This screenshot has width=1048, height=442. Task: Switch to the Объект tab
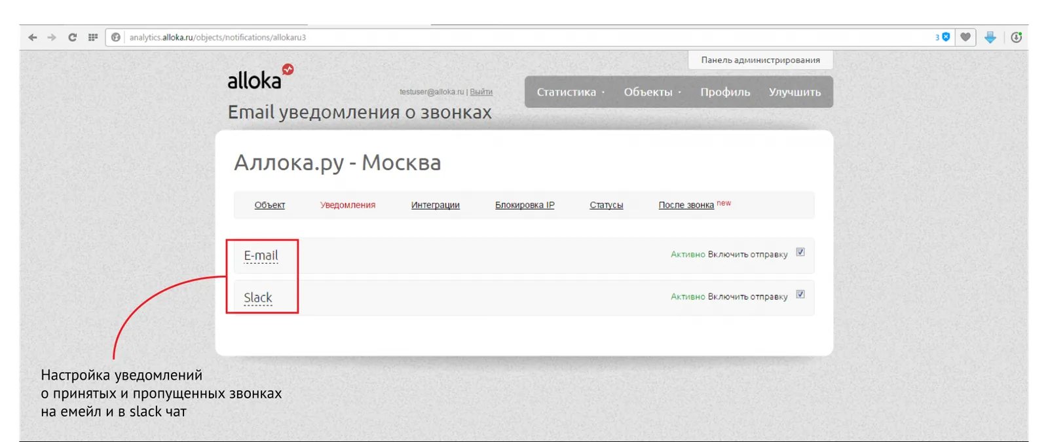tap(270, 205)
